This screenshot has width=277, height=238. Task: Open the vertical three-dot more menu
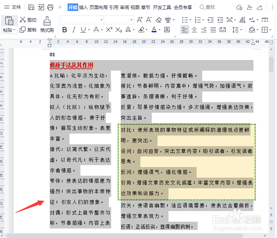tap(273, 7)
